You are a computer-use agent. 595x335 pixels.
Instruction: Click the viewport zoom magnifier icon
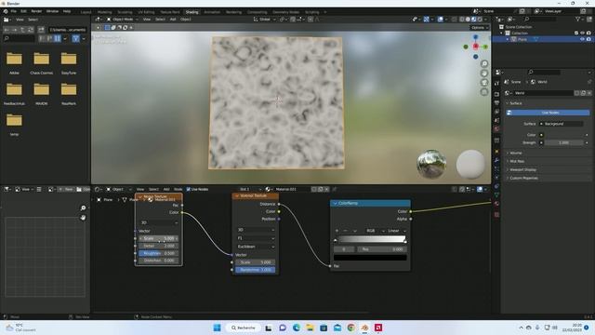pos(484,64)
